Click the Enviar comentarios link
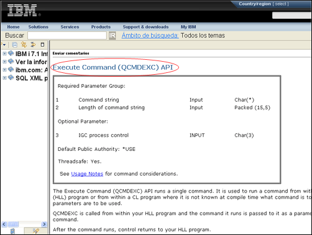Screen dimensions: 312x235 click(x=71, y=54)
